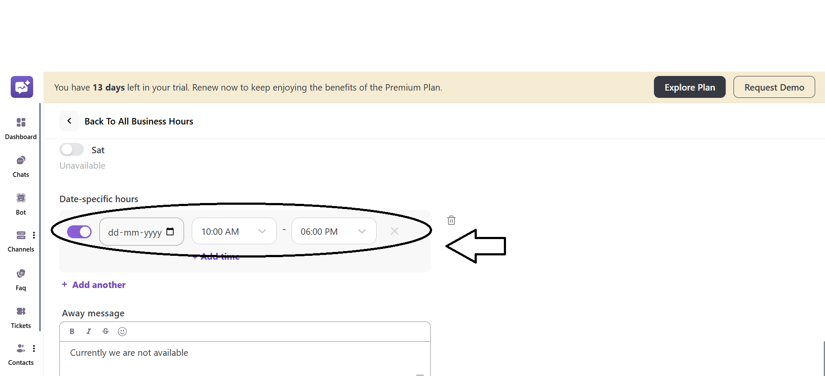Viewport: 825px width, 376px height.
Task: Apply italic formatting in the editor
Action: coord(89,331)
